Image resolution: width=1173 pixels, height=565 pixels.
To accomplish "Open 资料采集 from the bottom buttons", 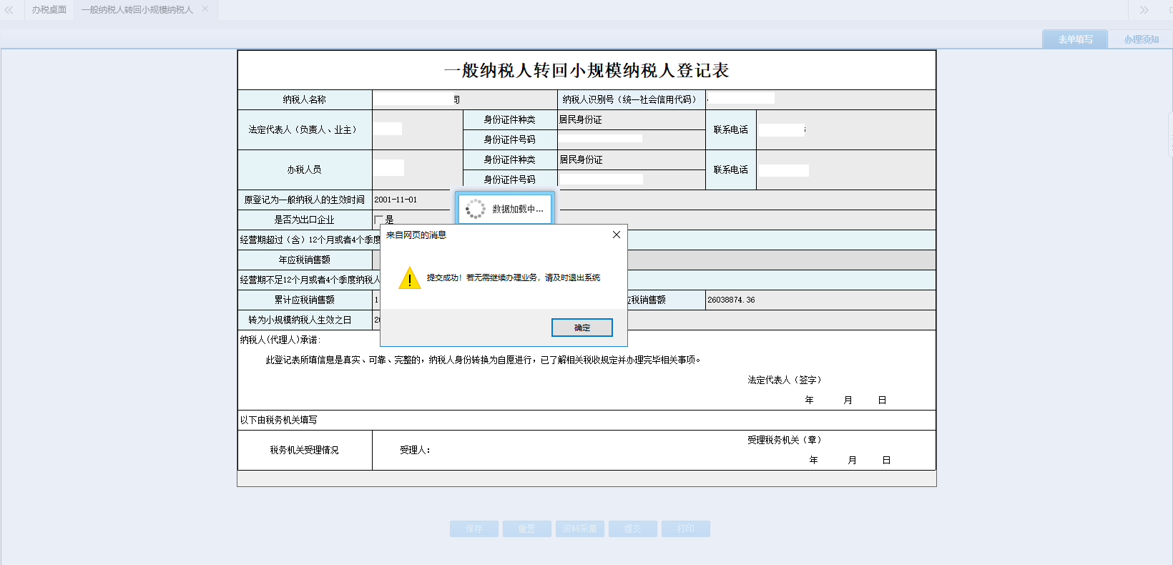I will [579, 529].
